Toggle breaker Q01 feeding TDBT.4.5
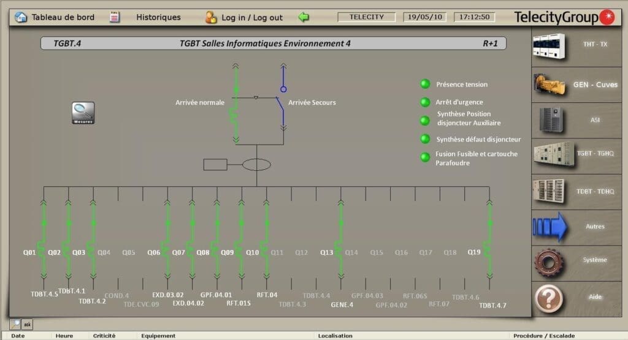This screenshot has width=628, height=340. click(43, 248)
